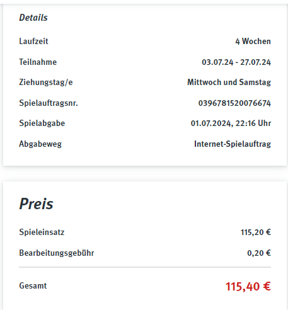Click the order number 0396781520076674

click(234, 103)
